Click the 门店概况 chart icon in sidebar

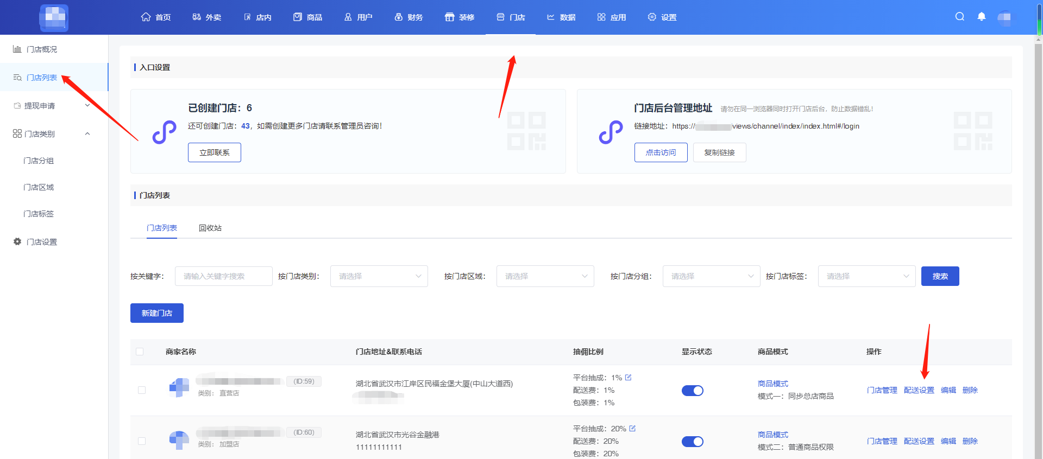(x=17, y=49)
